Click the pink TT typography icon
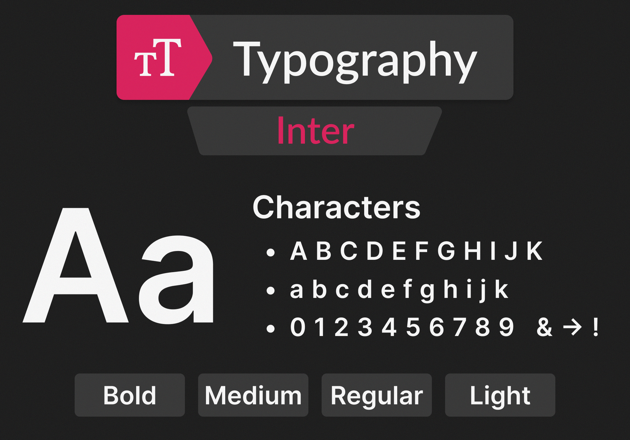 158,58
